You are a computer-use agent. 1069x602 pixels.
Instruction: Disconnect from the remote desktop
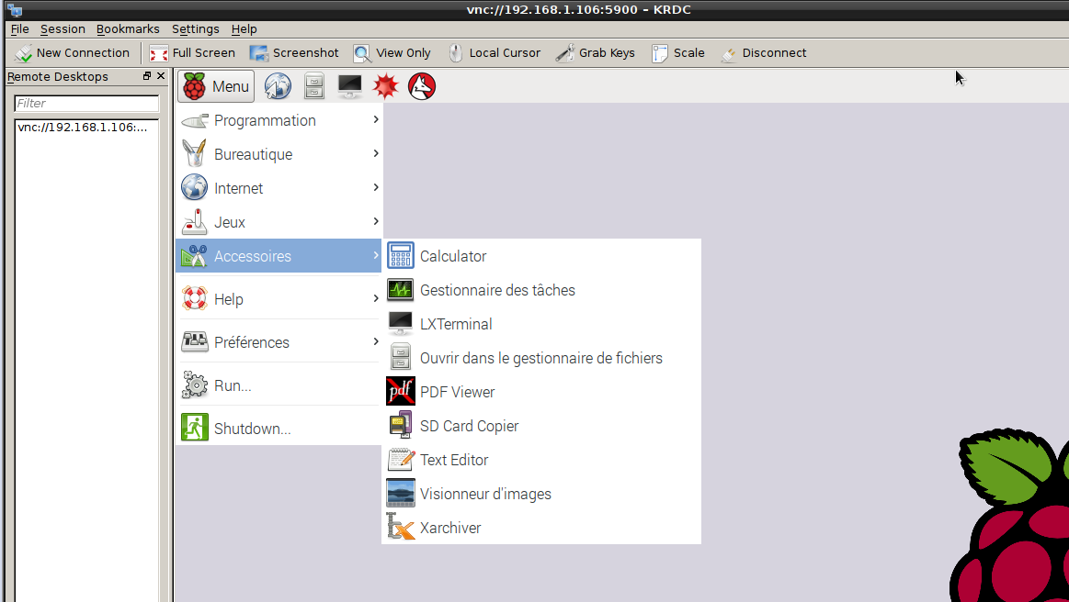[x=764, y=53]
